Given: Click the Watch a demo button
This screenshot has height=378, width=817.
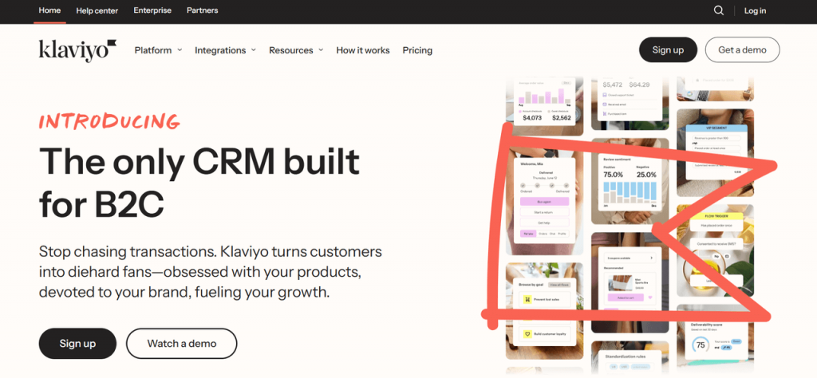Looking at the screenshot, I should pos(181,344).
